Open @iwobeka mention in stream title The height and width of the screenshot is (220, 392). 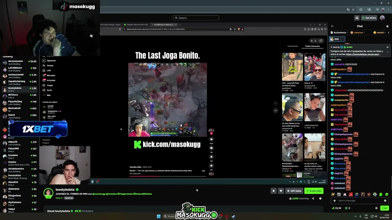(111, 194)
